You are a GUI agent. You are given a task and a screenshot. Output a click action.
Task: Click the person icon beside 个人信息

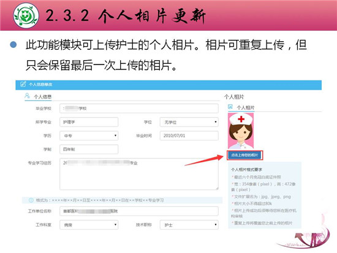pos(27,95)
